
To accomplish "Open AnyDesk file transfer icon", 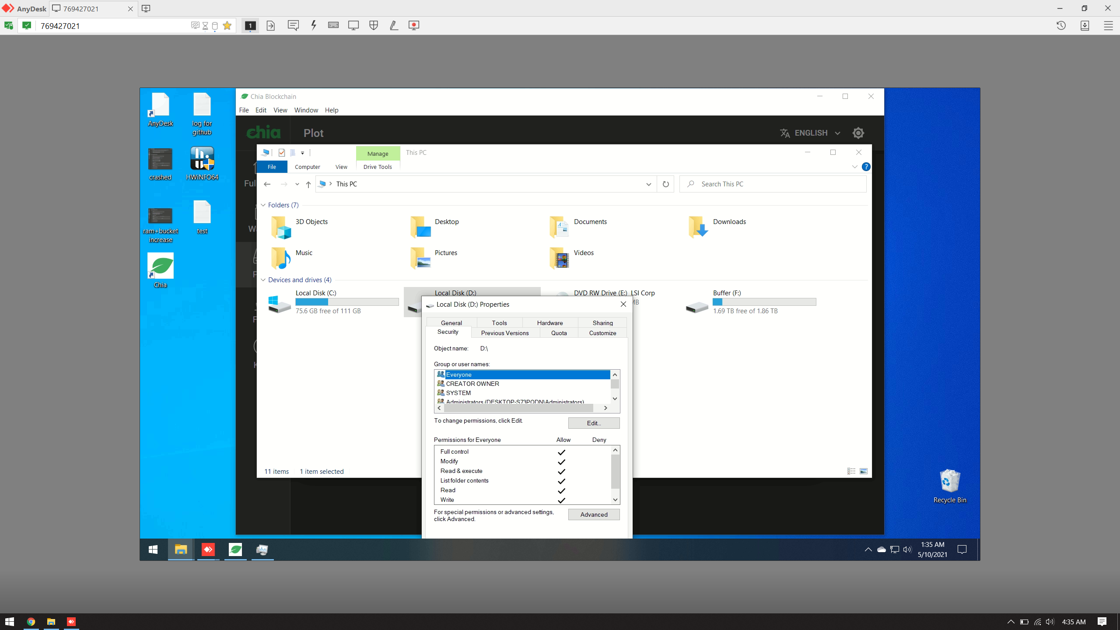I will click(271, 25).
